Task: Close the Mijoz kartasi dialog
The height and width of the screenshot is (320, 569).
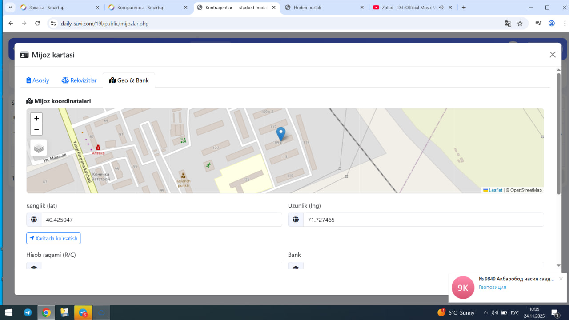Action: tap(553, 55)
